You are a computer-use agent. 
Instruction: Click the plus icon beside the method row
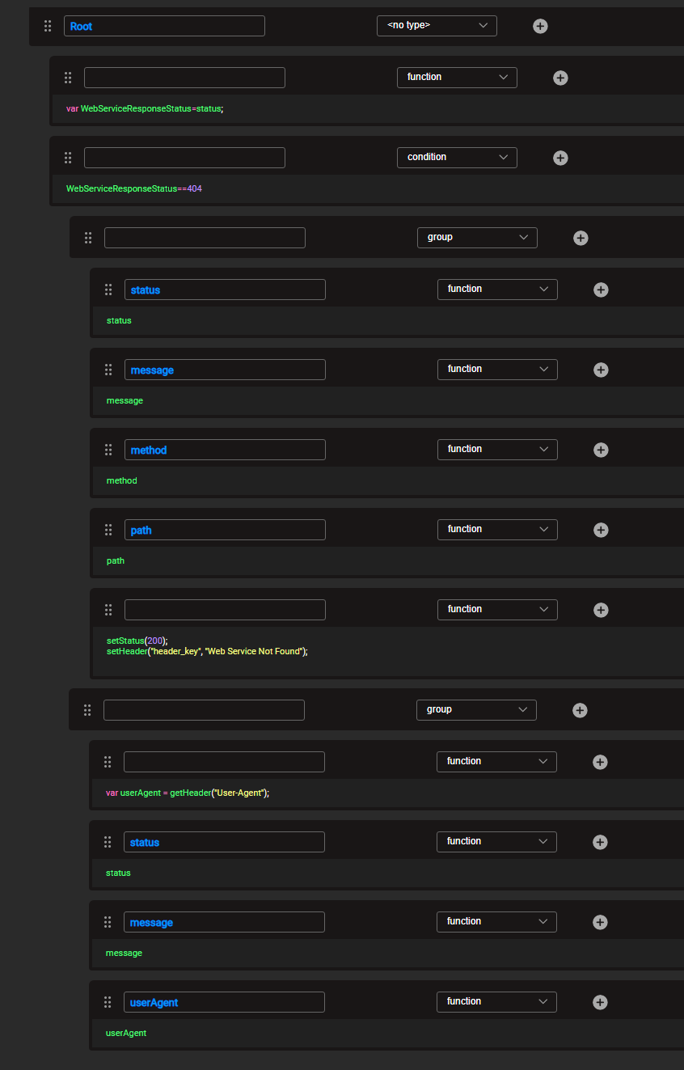[601, 450]
